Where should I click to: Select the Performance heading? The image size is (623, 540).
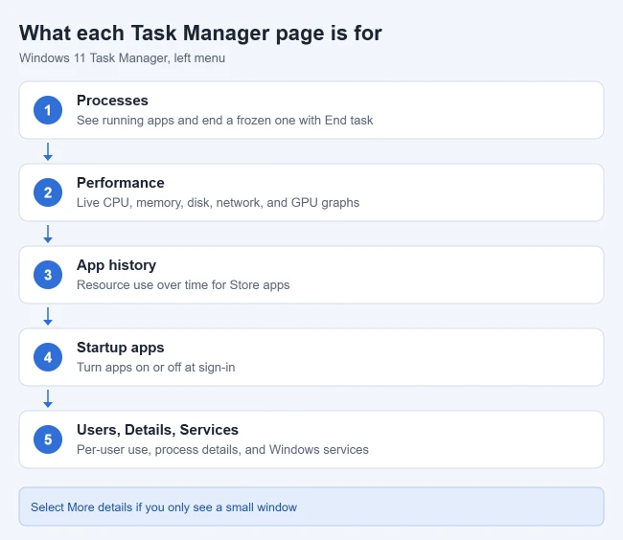coord(121,183)
